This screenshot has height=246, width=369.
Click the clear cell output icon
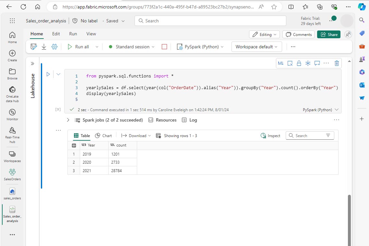[290, 63]
